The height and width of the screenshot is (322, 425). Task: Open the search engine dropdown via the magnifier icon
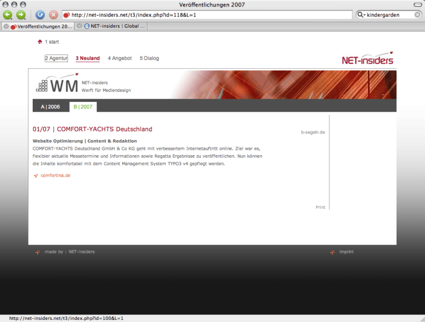tap(361, 15)
